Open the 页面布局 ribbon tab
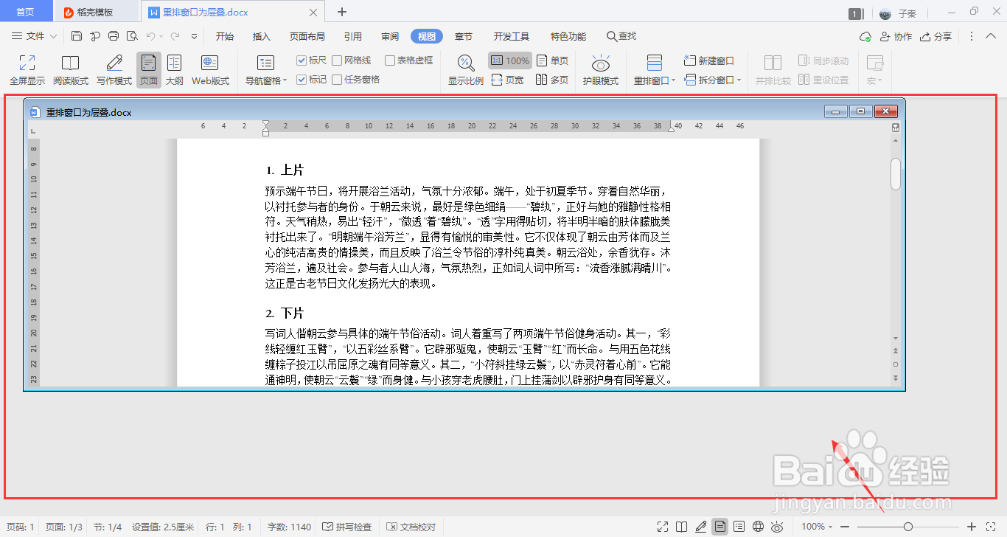This screenshot has width=1007, height=537. pos(307,35)
